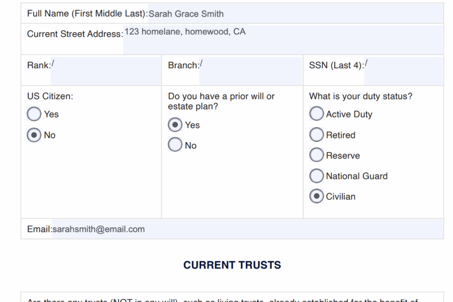Select Active Duty as duty status
The width and height of the screenshot is (453, 302).
pos(317,113)
